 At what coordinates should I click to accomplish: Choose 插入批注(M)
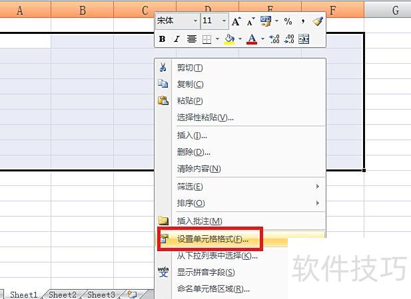240,221
